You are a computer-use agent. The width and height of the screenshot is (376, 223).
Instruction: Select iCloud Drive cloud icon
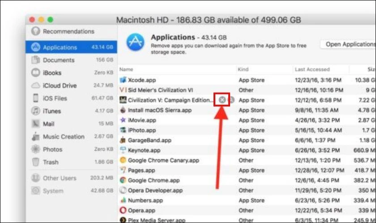click(x=35, y=85)
